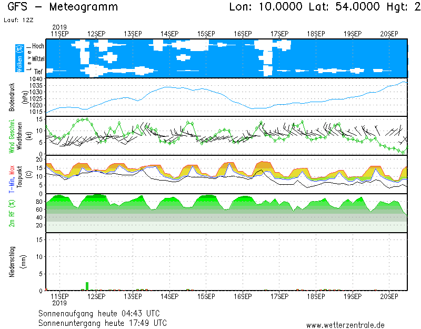Click the 'T-Min, Max' temperature label

click(12, 180)
